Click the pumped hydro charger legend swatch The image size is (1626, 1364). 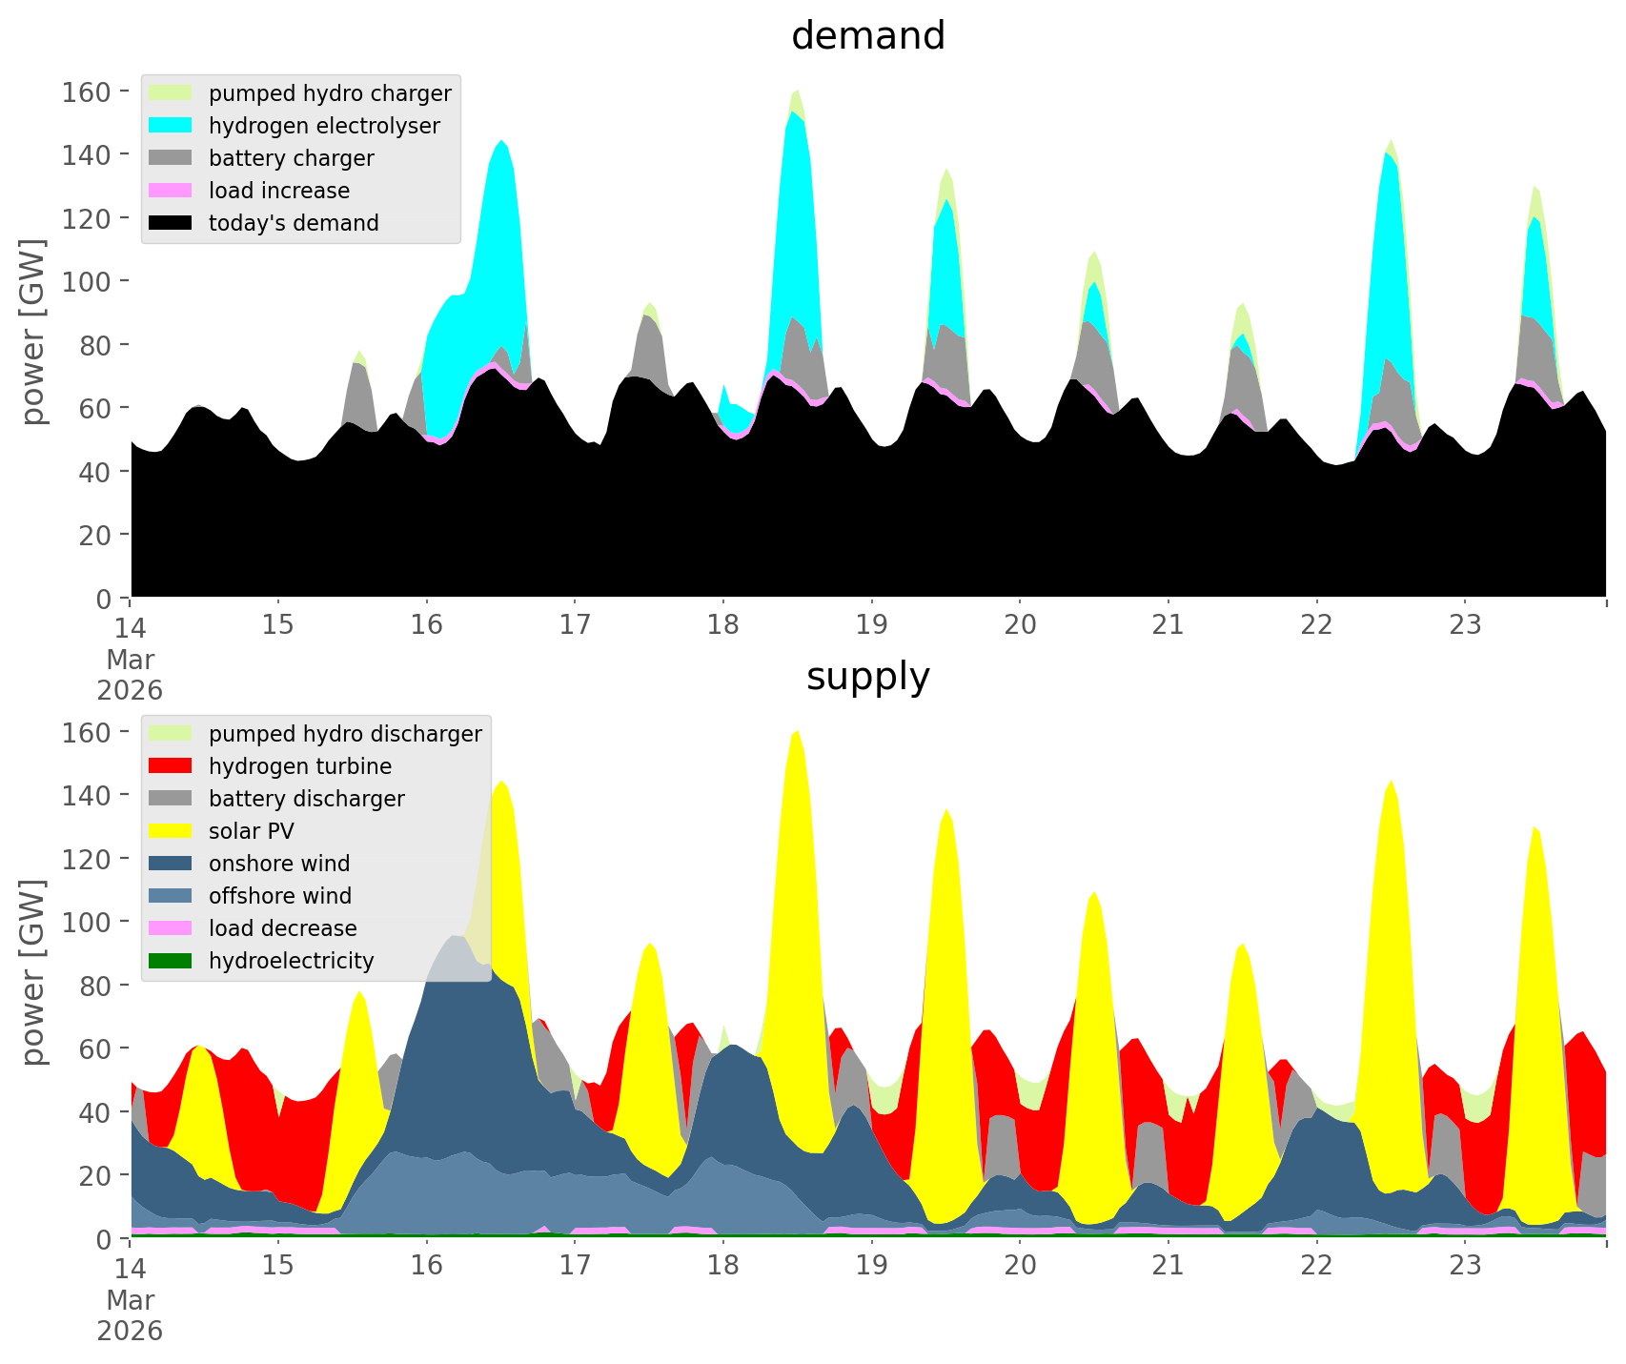171,93
